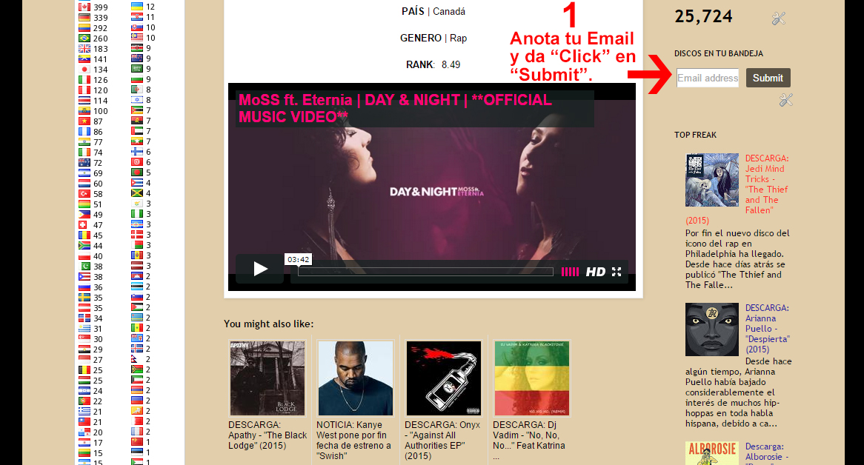Click the video progress bar
Screen dimensions: 864x465
coord(425,272)
